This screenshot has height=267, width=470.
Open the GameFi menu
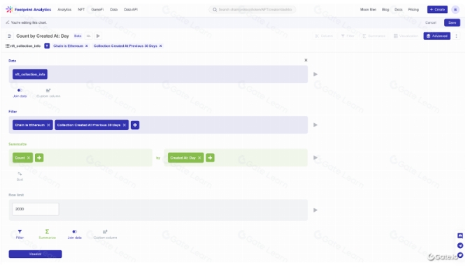click(x=97, y=10)
